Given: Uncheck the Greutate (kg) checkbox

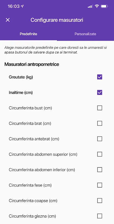Looking at the screenshot, I should [x=99, y=77].
